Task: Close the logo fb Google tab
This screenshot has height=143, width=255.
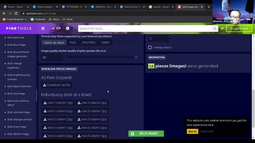Action: pos(173,7)
